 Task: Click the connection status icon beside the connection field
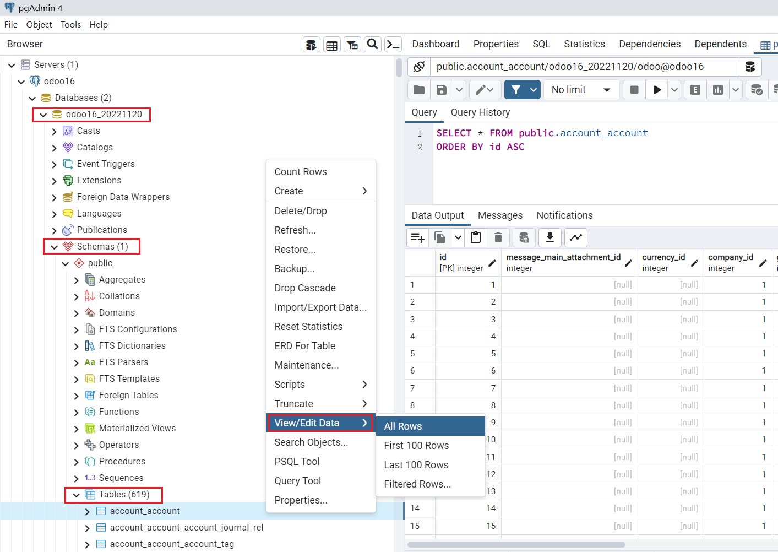[x=419, y=67]
